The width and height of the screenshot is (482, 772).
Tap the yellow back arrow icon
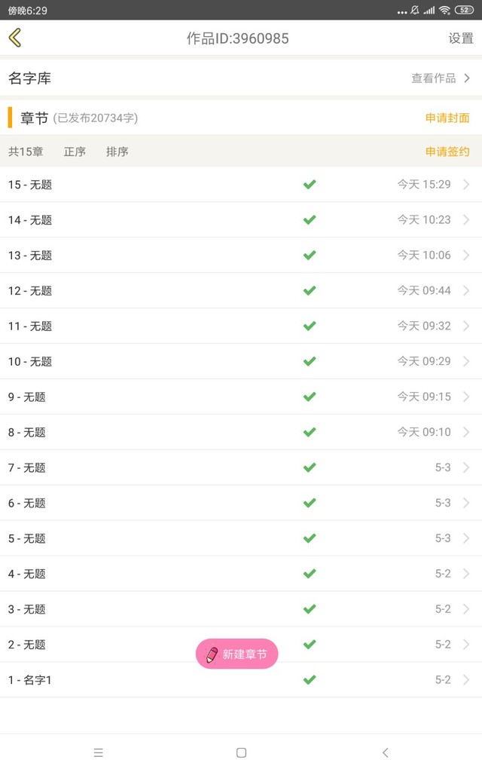coord(15,38)
